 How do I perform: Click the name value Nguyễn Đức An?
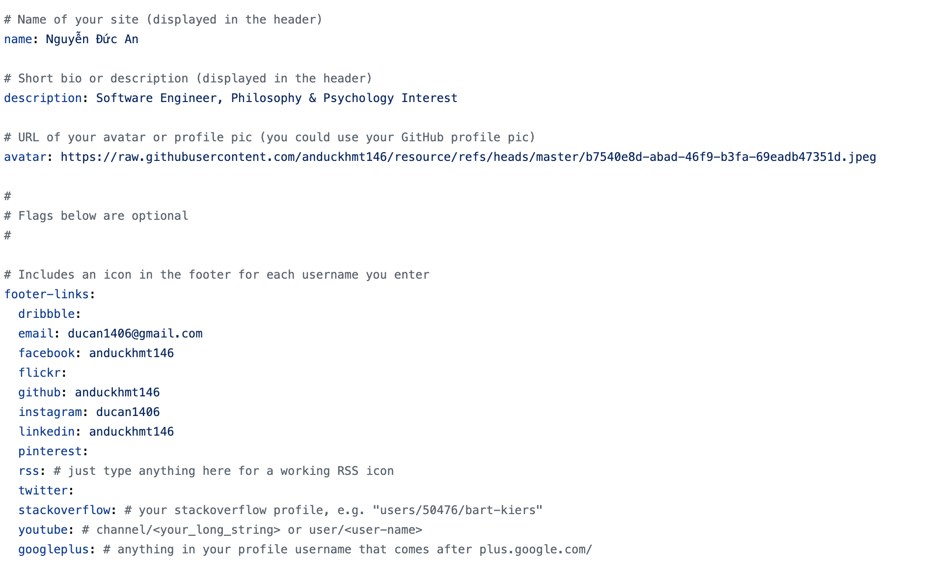92,39
